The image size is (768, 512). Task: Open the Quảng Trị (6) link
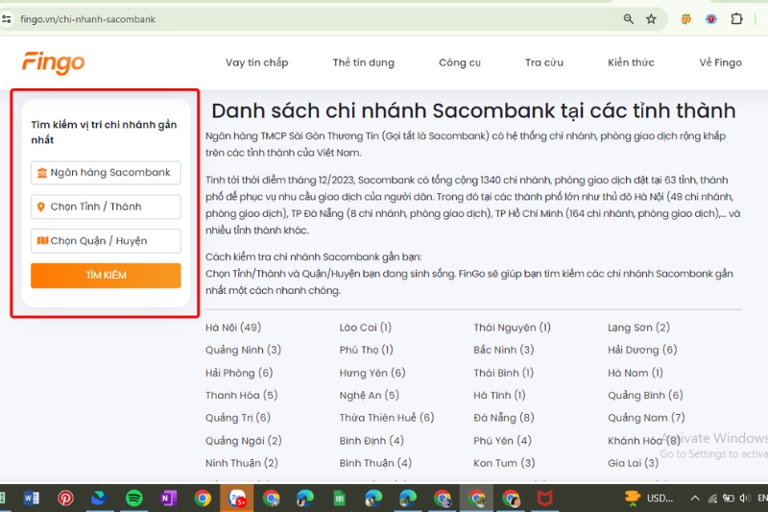tap(237, 418)
